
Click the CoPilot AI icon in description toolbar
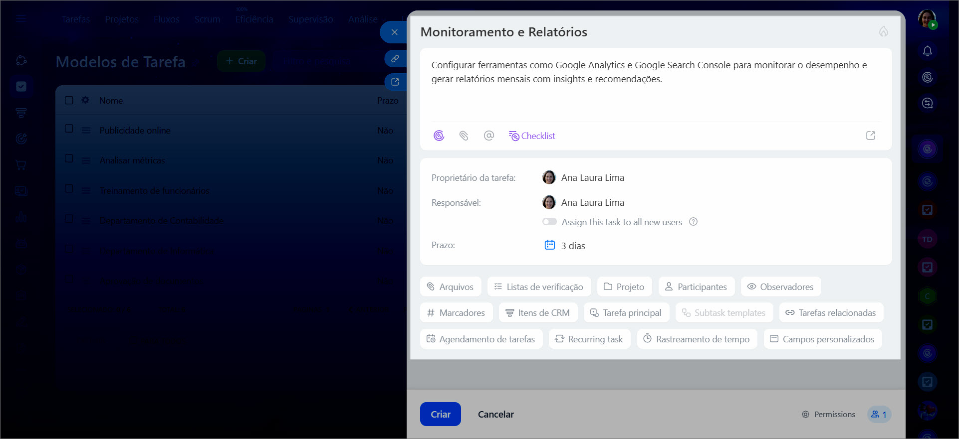(x=439, y=136)
